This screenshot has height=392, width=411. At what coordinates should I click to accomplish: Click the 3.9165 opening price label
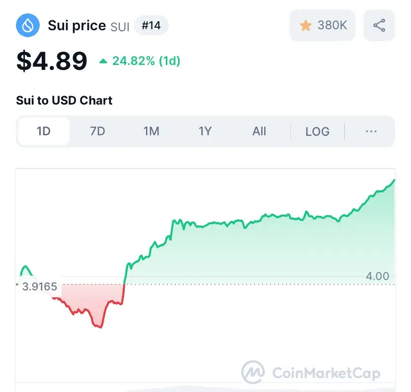pos(39,286)
